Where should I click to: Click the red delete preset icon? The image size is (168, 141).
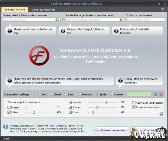161,94
